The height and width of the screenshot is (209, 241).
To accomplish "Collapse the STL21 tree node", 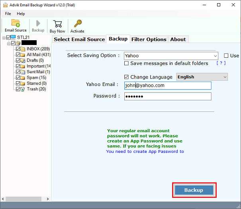I will point(4,38).
